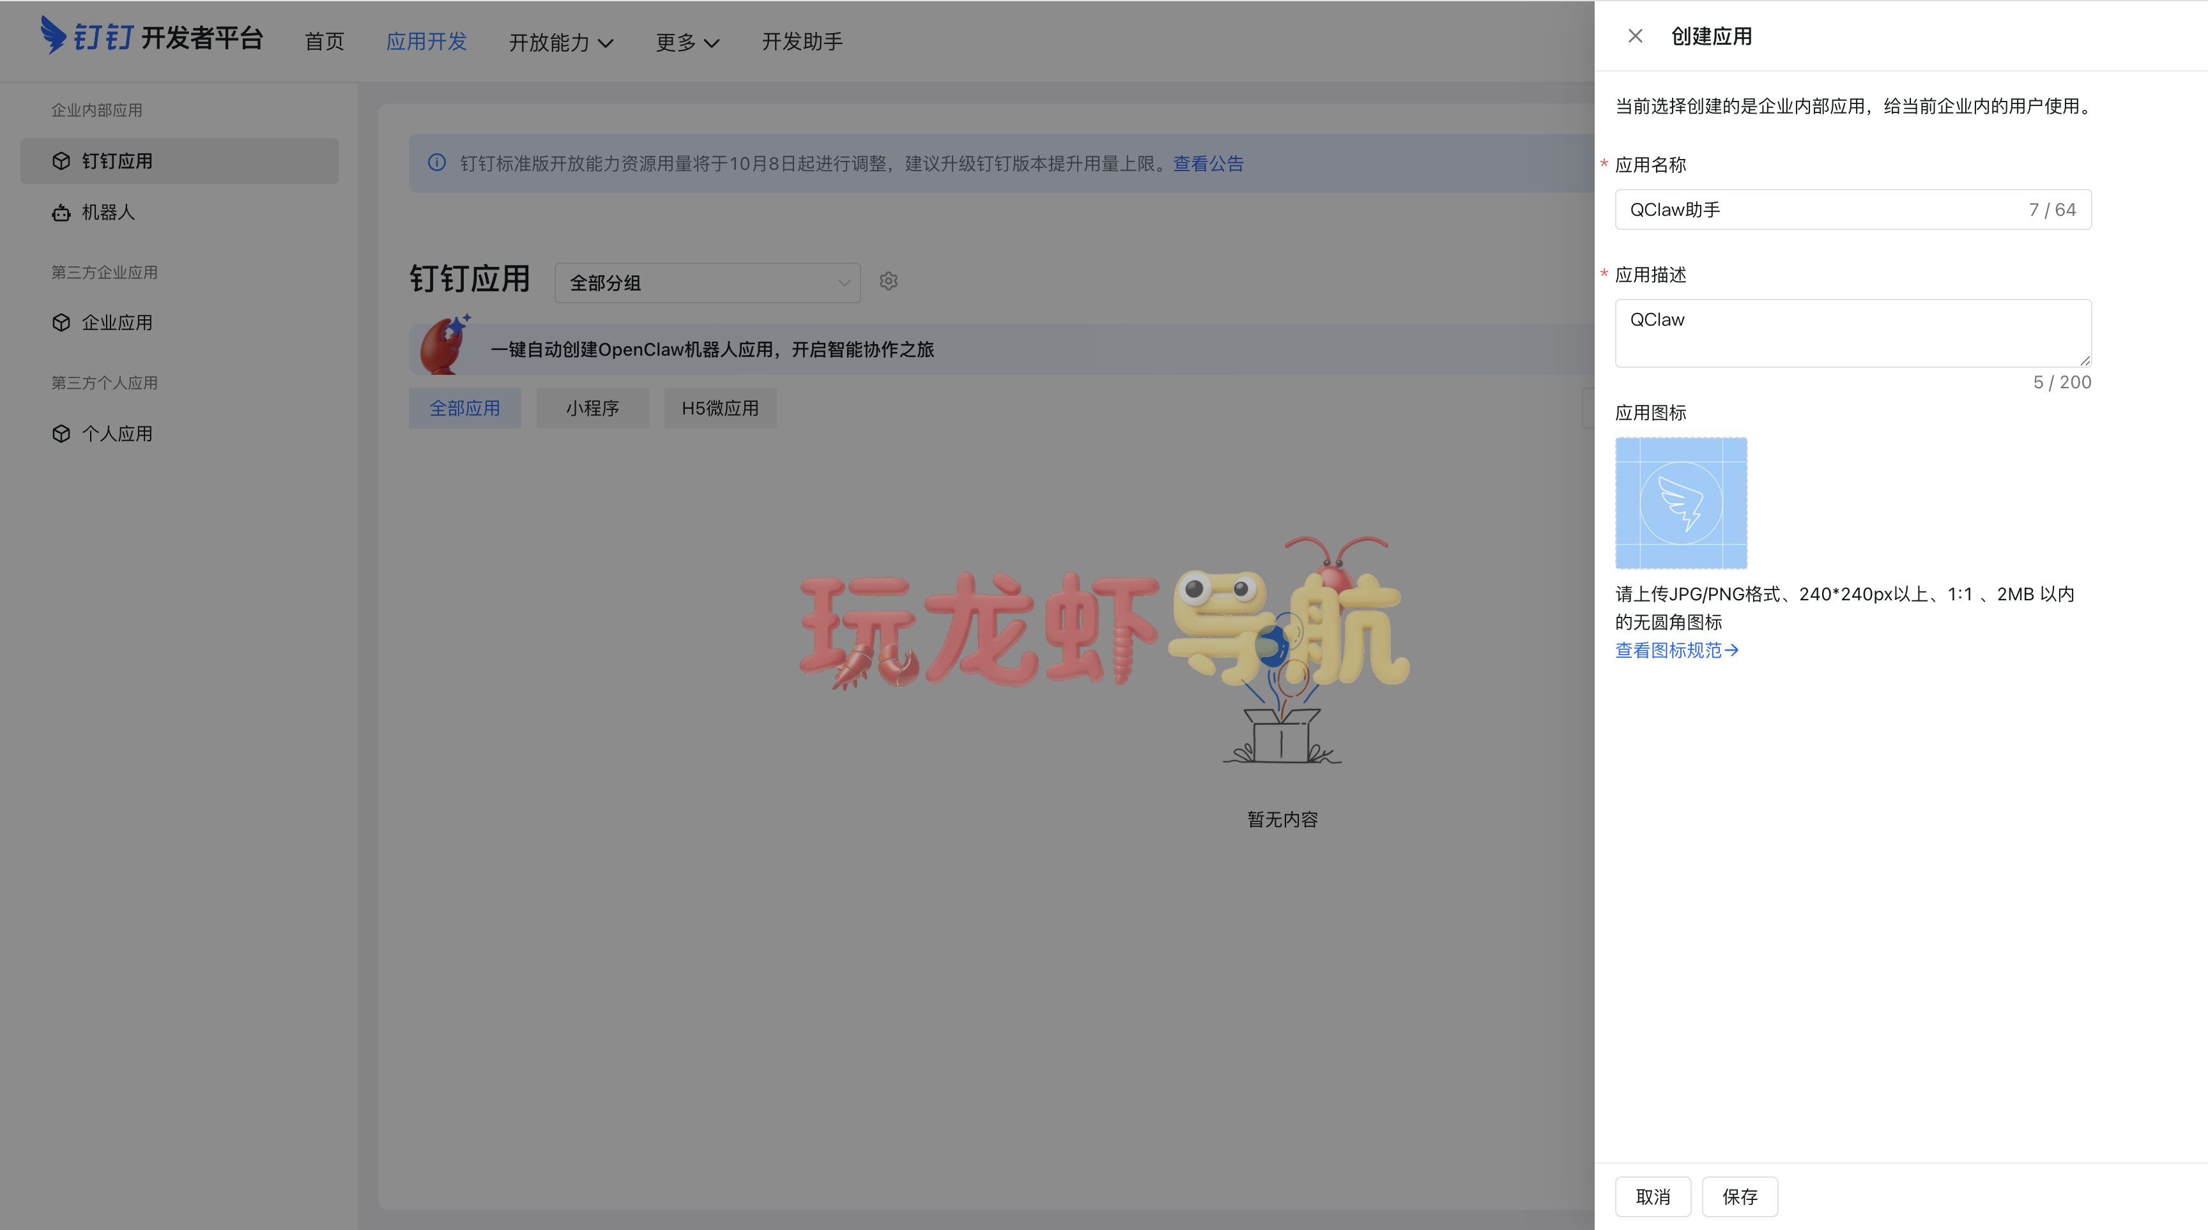Click the OpenClaw auto-create banner text

(712, 349)
